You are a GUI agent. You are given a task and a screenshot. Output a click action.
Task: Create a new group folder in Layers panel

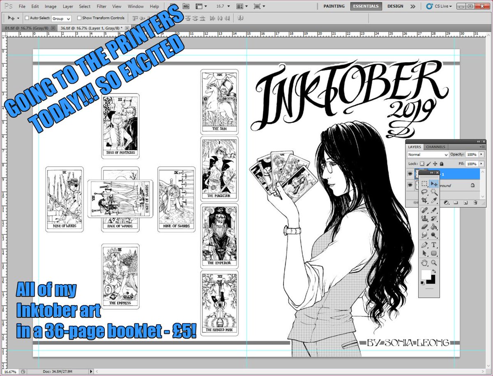[x=455, y=202]
